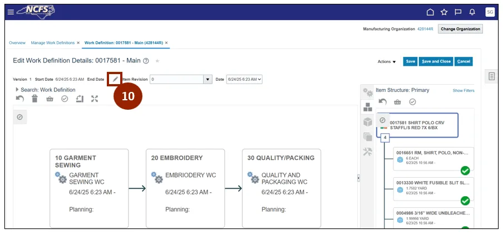Click undo in Item Structure toolbar
Screen dimensions: 503x234
382,102
